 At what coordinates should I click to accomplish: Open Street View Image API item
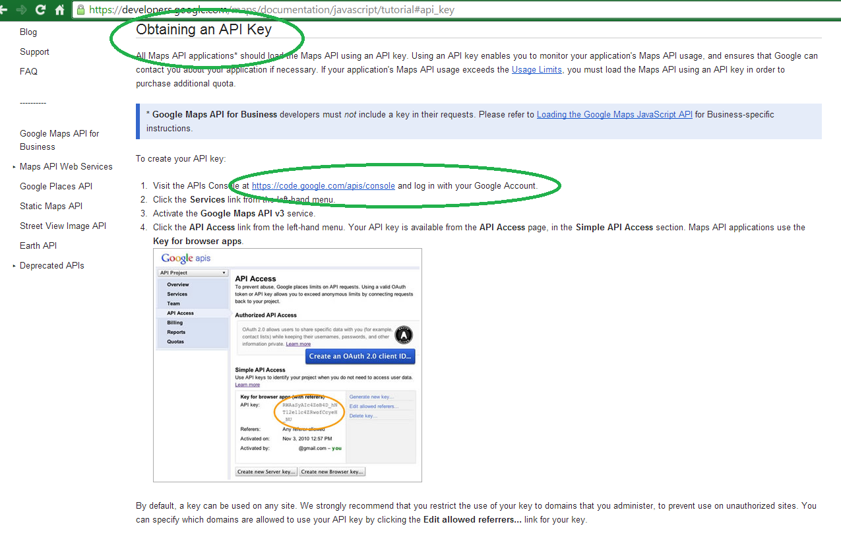(63, 226)
